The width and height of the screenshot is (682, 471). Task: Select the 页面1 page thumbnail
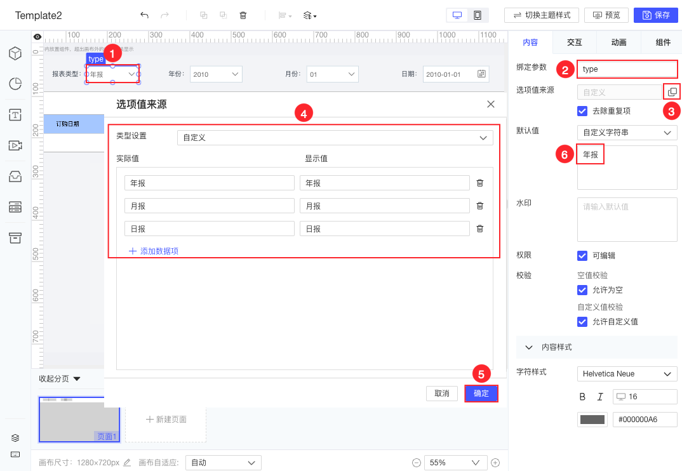[x=79, y=419]
